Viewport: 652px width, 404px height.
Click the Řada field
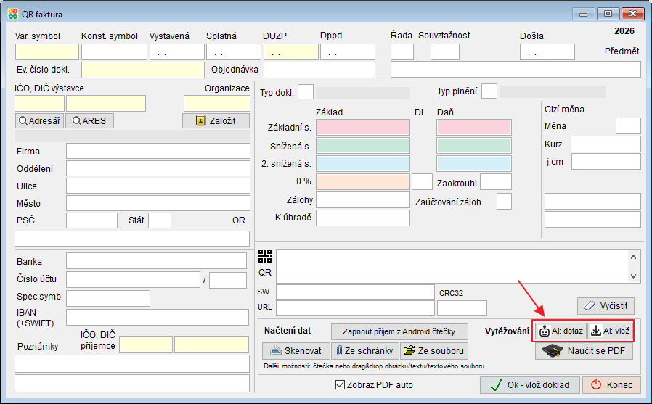tap(402, 52)
